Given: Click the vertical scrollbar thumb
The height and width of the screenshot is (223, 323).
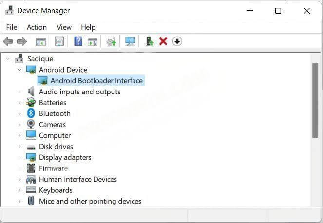Looking at the screenshot, I should pyautogui.click(x=315, y=100).
